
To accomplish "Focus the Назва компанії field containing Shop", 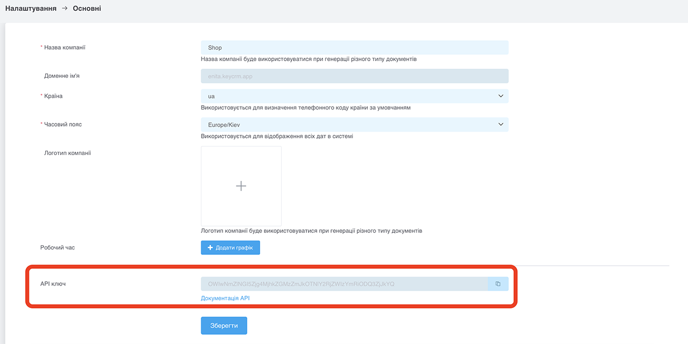I will pos(355,48).
